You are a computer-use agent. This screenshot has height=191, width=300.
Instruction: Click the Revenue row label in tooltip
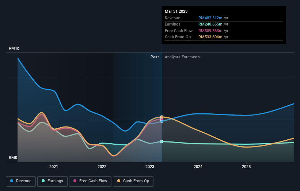pyautogui.click(x=172, y=18)
